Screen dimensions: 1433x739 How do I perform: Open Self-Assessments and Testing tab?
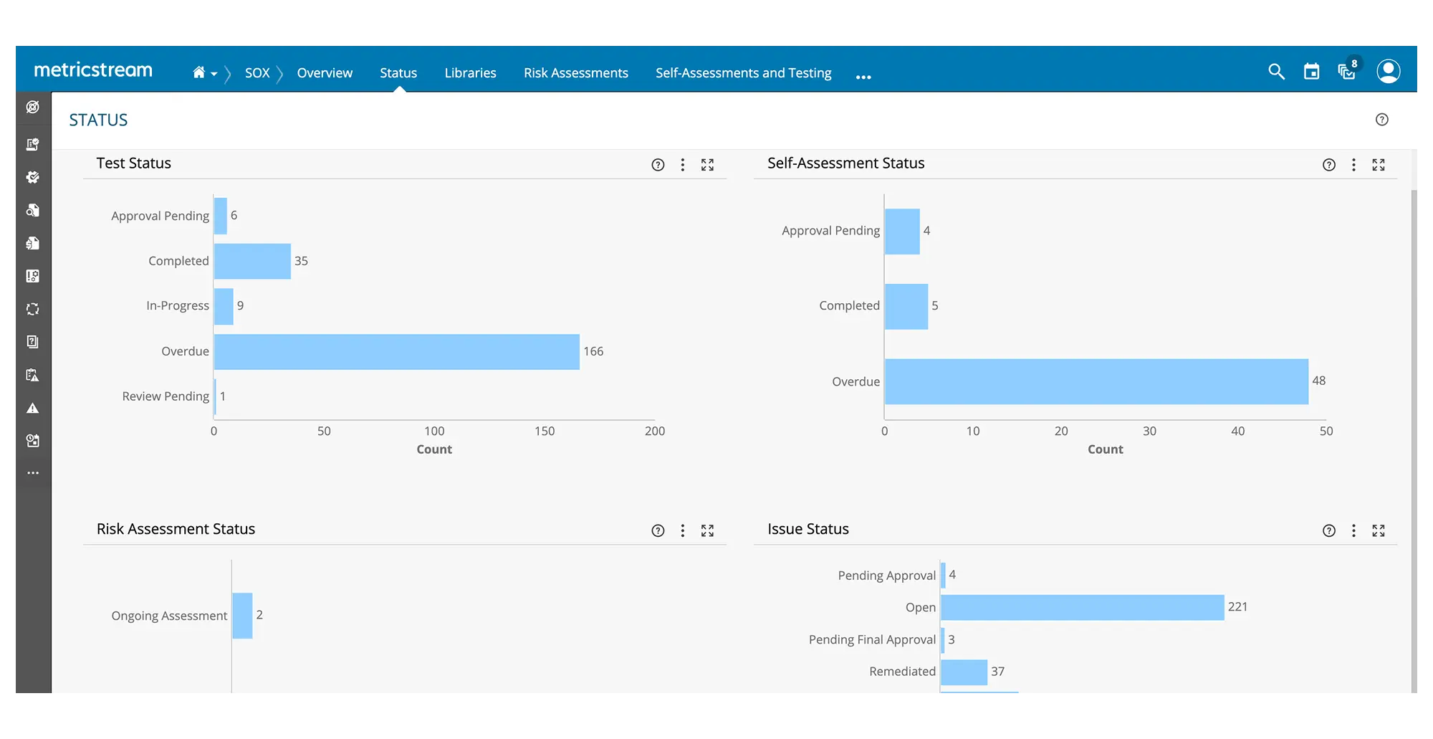[744, 73]
